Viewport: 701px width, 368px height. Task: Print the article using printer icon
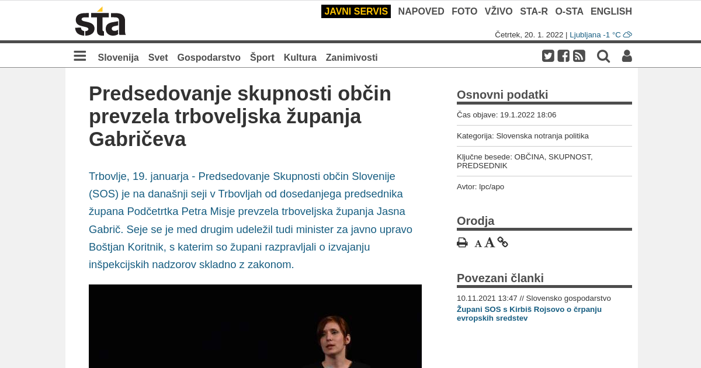point(462,242)
